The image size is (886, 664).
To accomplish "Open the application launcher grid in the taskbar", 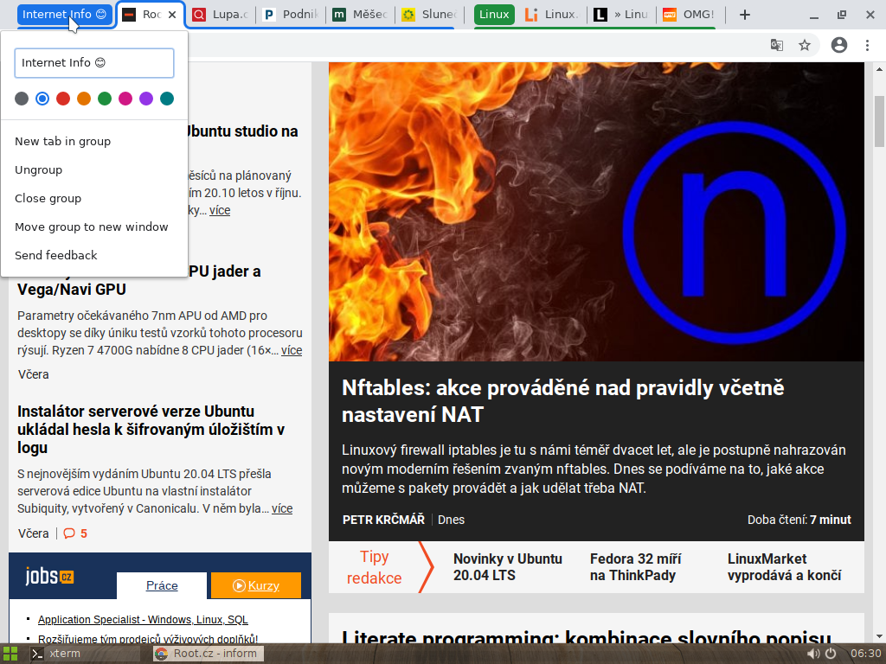I will coord(10,653).
